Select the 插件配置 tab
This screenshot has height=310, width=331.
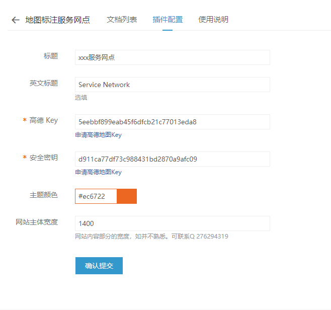coord(168,20)
